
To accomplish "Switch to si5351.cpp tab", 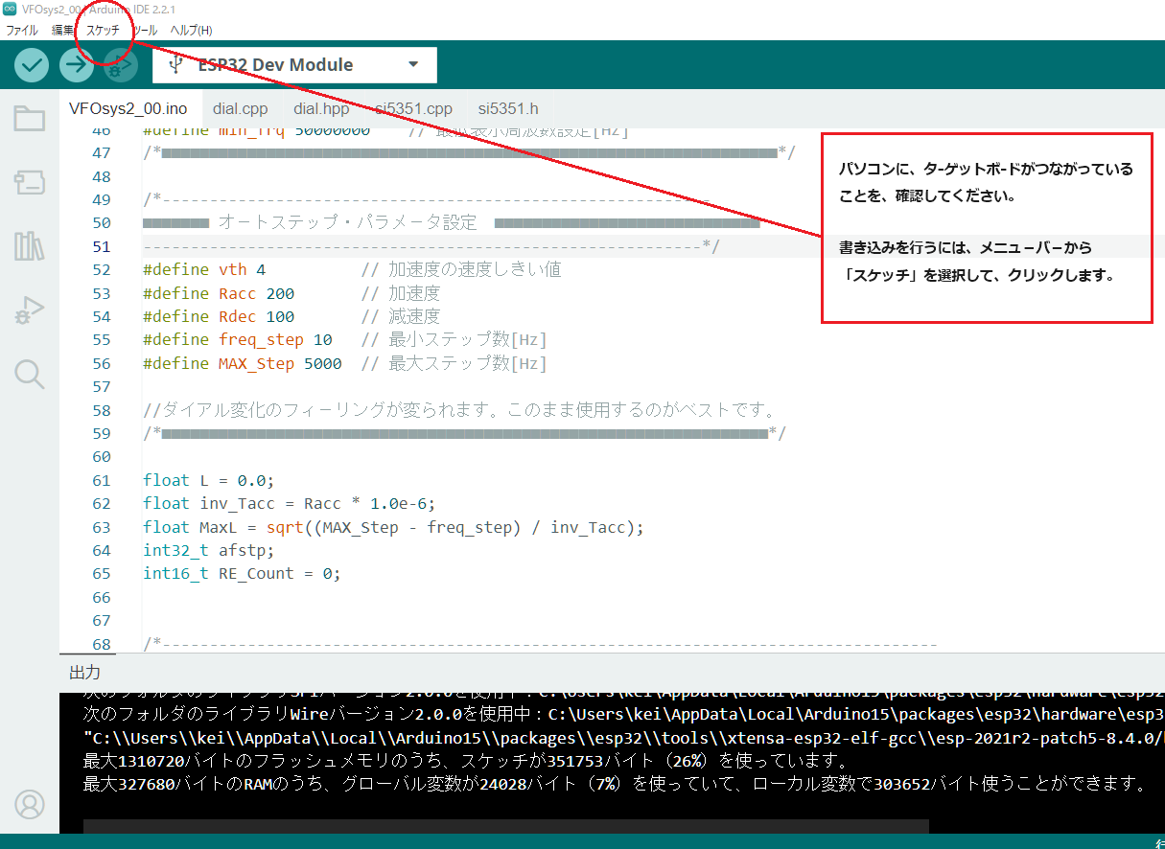I will coord(413,108).
